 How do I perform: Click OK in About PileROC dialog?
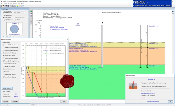pyautogui.click(x=170, y=101)
